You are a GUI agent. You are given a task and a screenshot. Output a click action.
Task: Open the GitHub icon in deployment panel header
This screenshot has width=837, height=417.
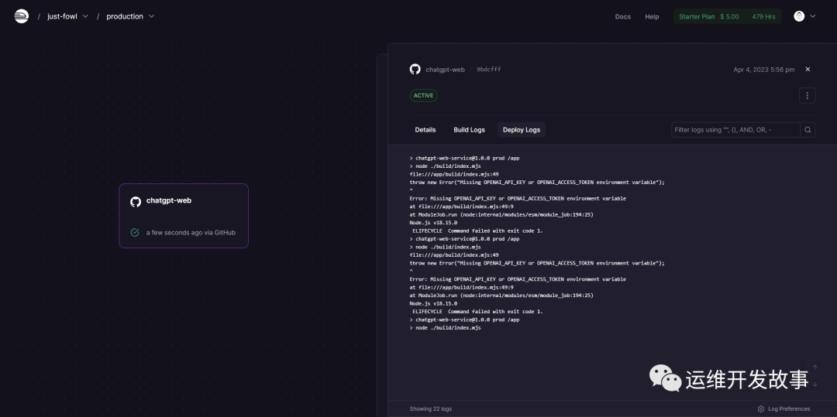[415, 69]
